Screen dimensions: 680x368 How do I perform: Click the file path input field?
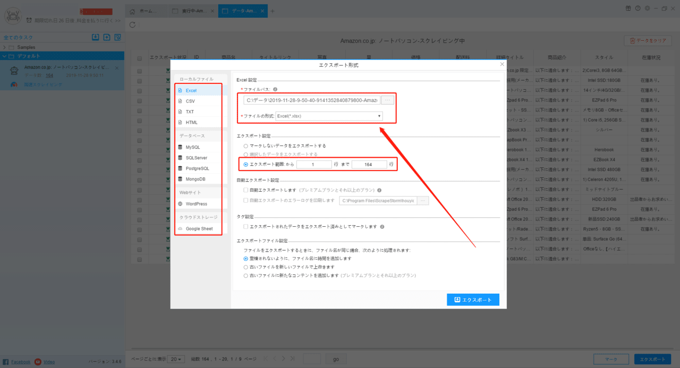(312, 100)
